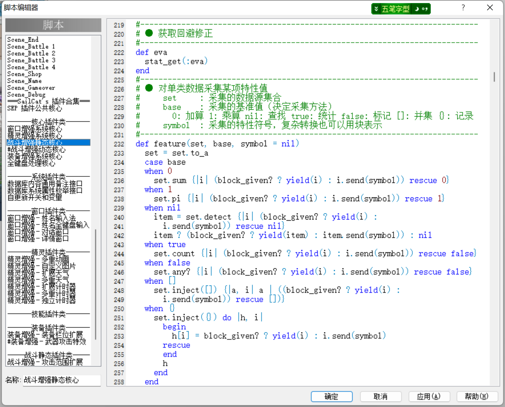Image resolution: width=505 pixels, height=407 pixels.
Task: Select 窗口增强 - 对话窗口 script
Action: (38, 232)
